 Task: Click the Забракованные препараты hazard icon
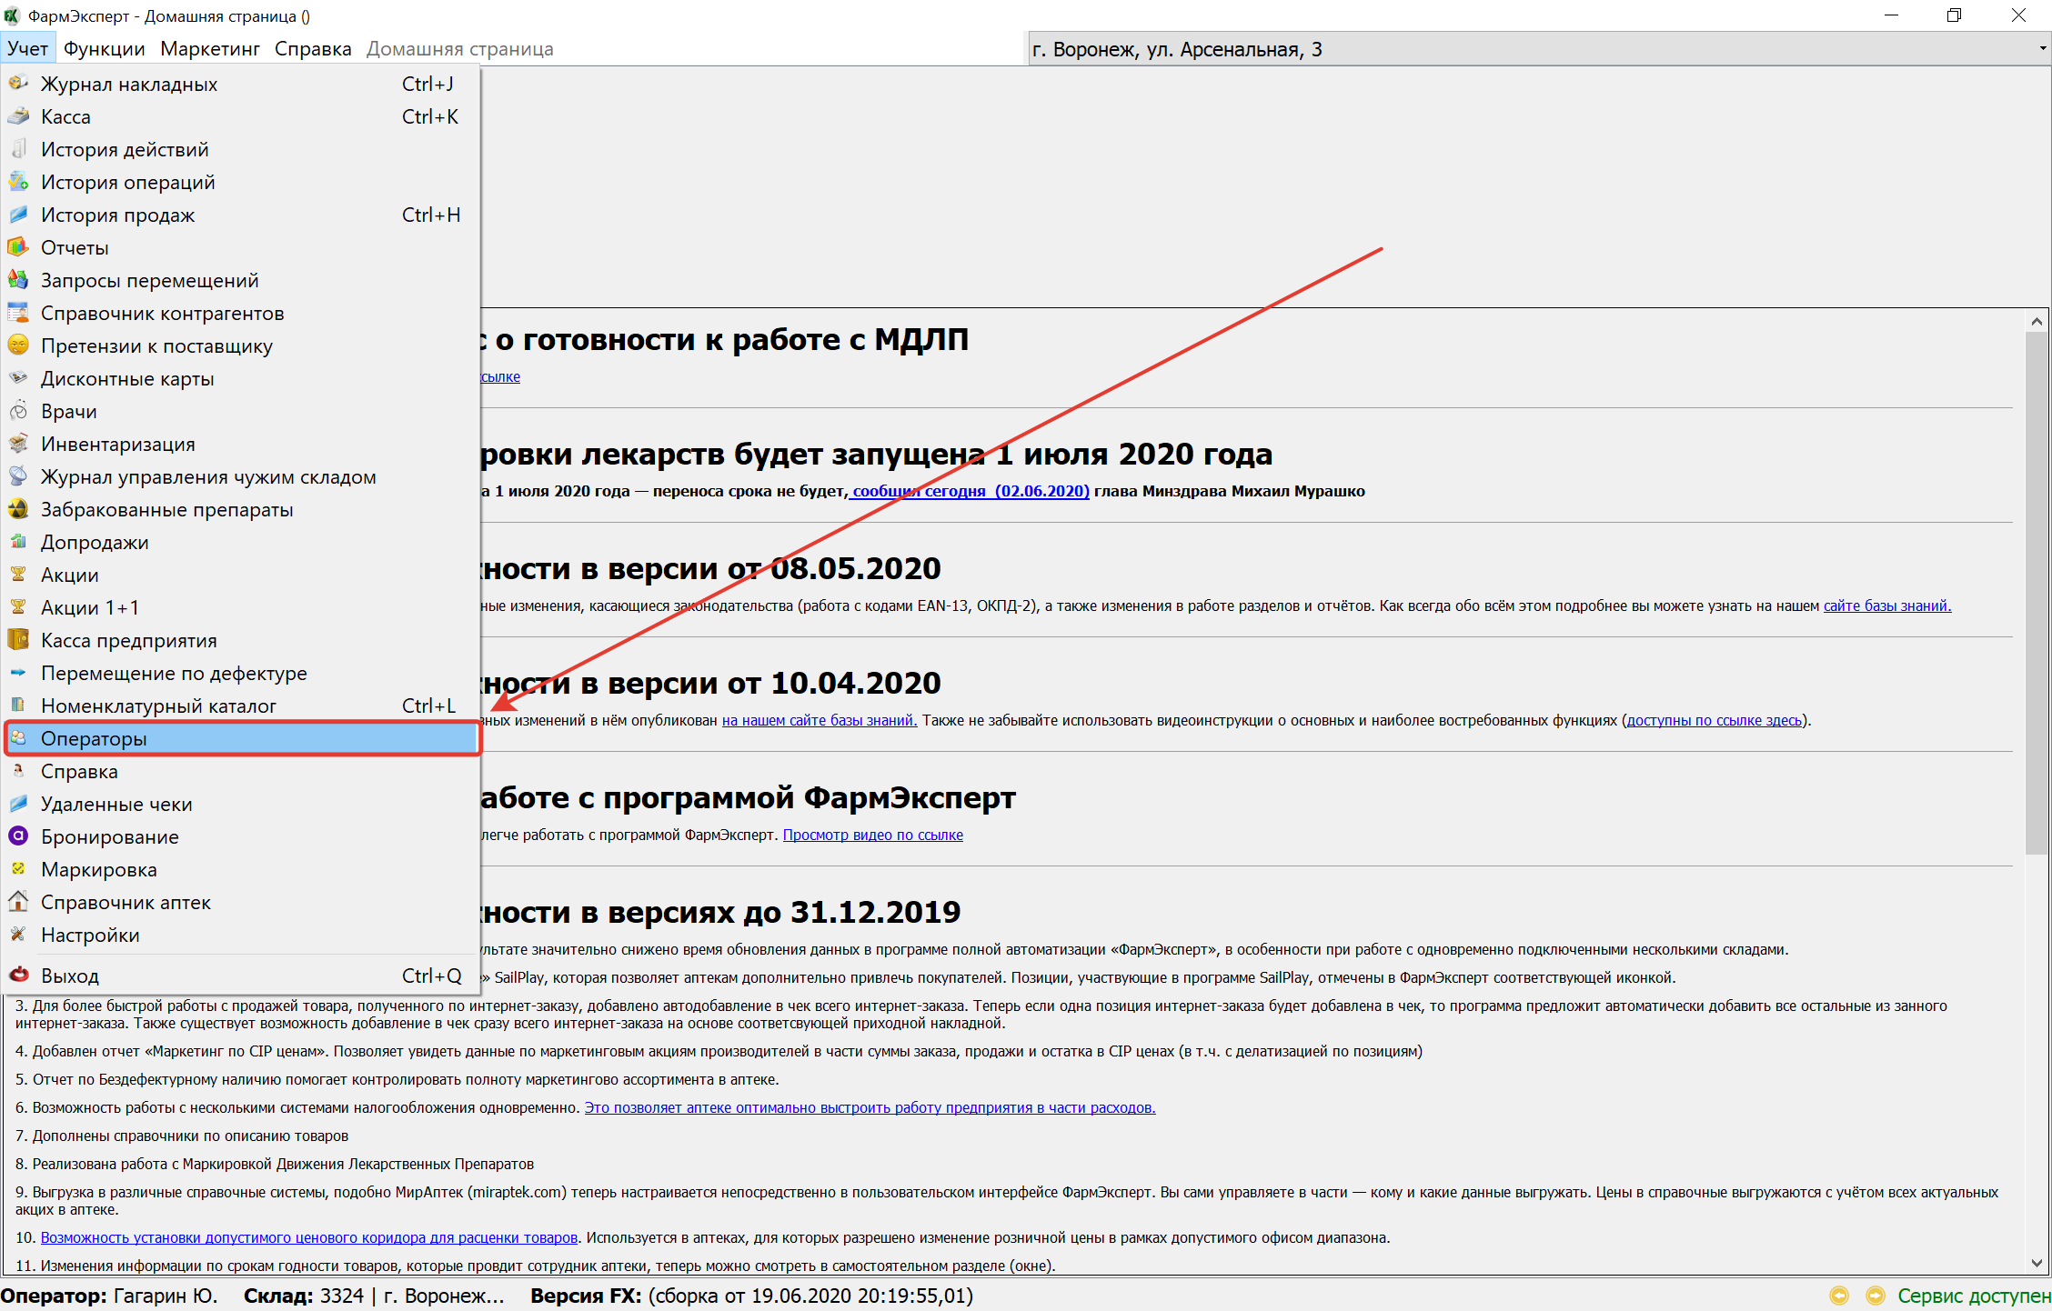pyautogui.click(x=18, y=509)
